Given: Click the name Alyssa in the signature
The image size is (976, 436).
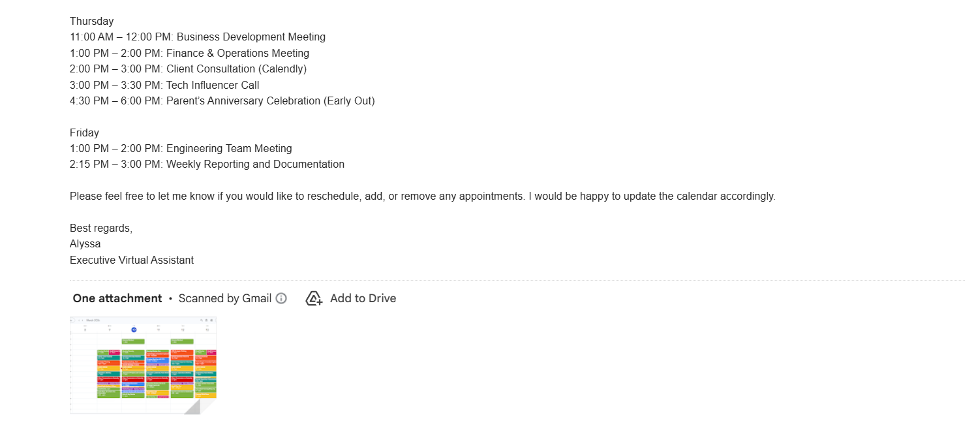Looking at the screenshot, I should [85, 244].
